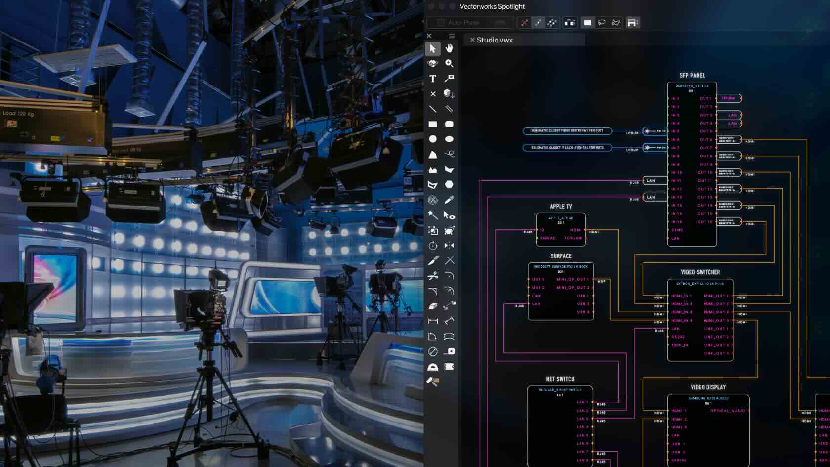Toggle the red X snapping constraint
The image size is (830, 467).
tap(525, 22)
